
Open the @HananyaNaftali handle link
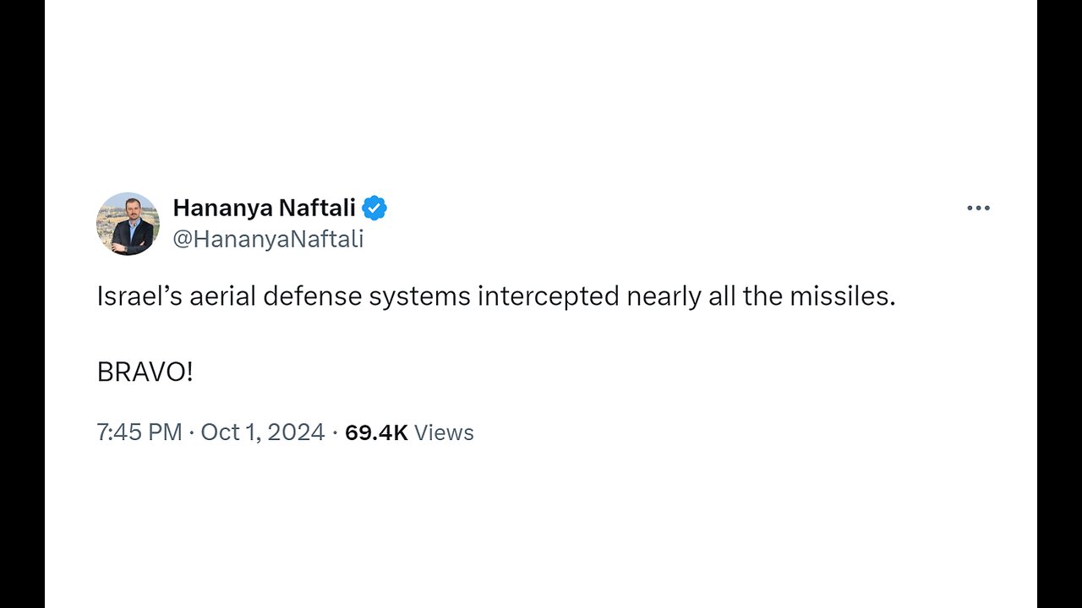(x=268, y=240)
